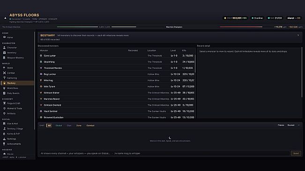Select the Mire Hag row
305x171 pixels.
click(117, 80)
